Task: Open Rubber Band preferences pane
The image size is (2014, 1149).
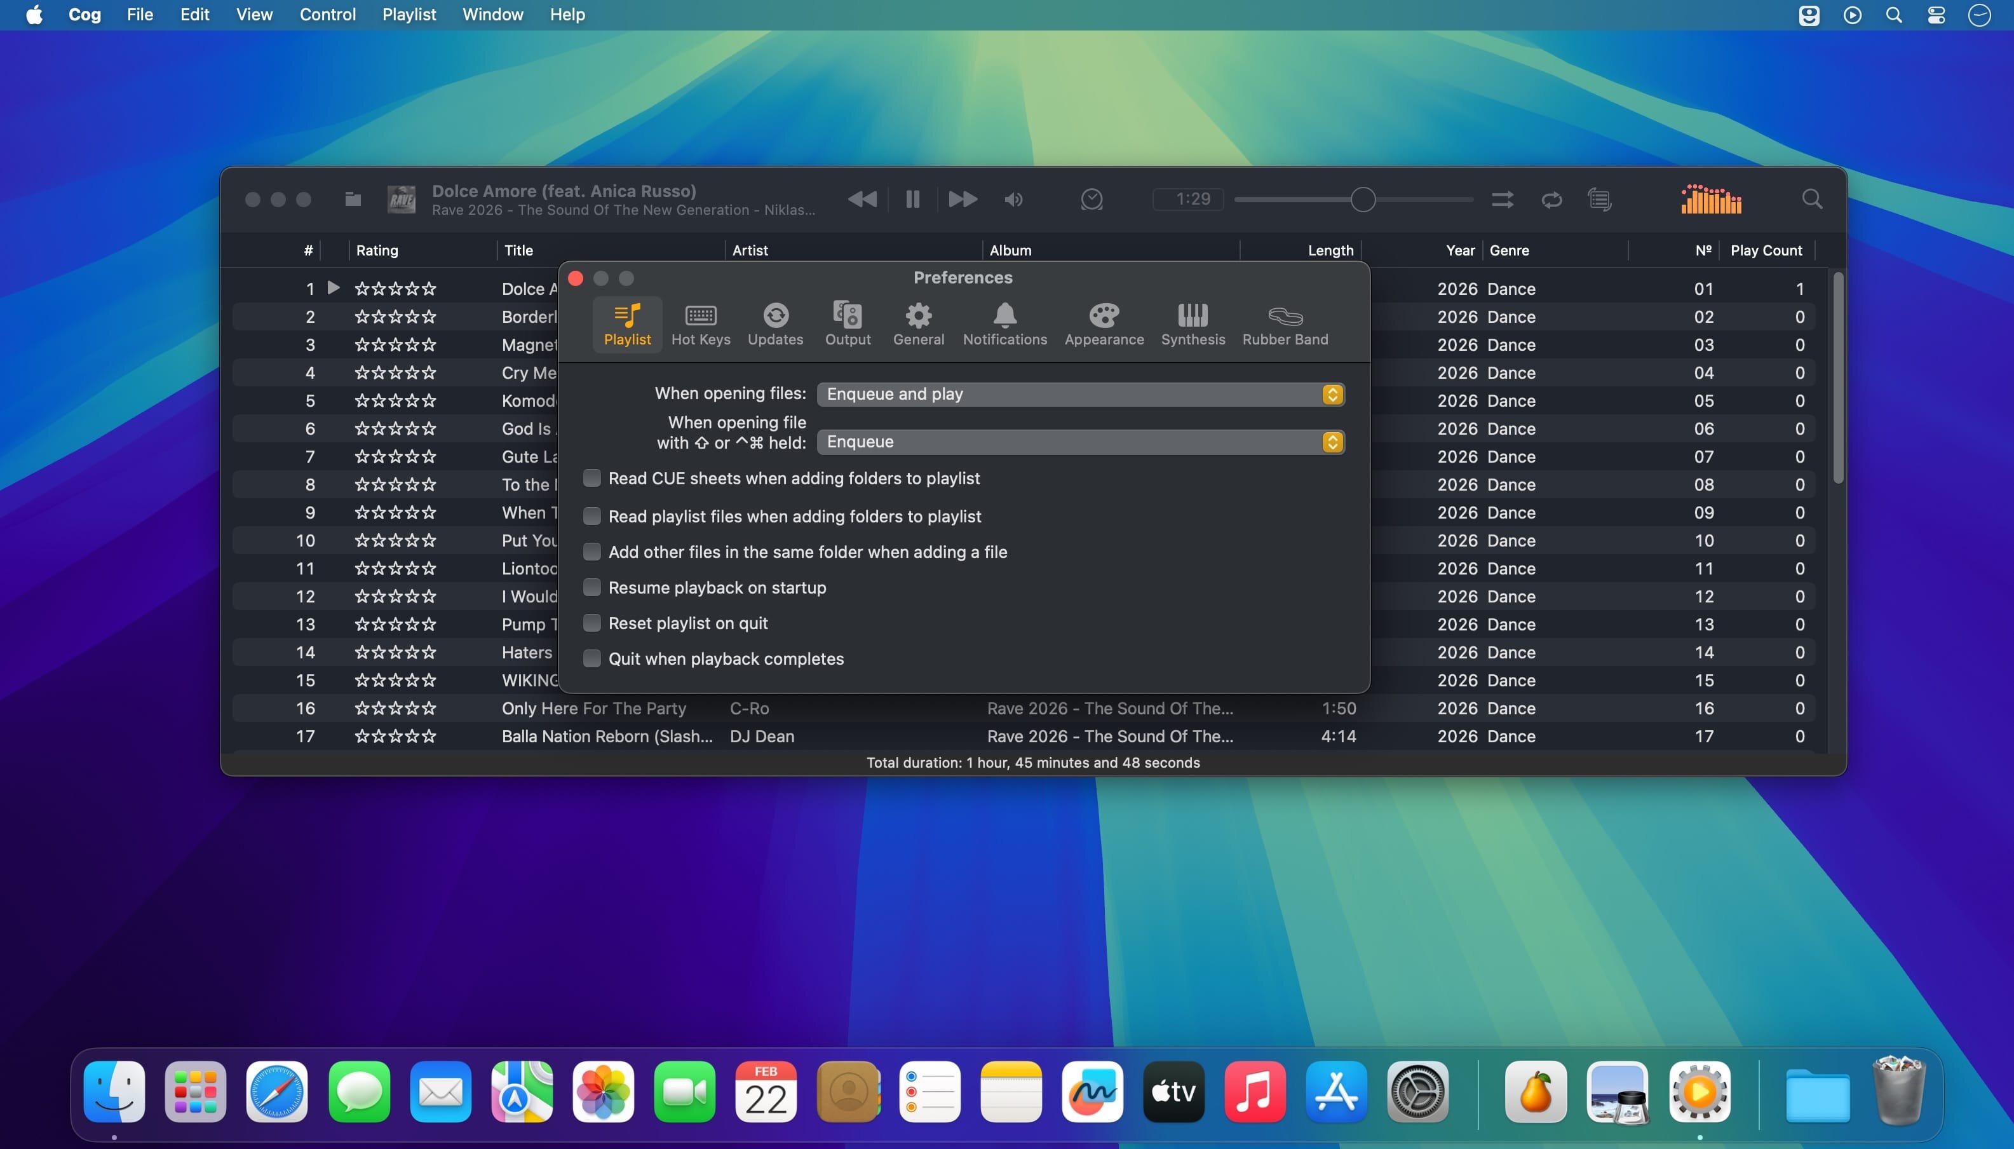Action: click(x=1284, y=323)
